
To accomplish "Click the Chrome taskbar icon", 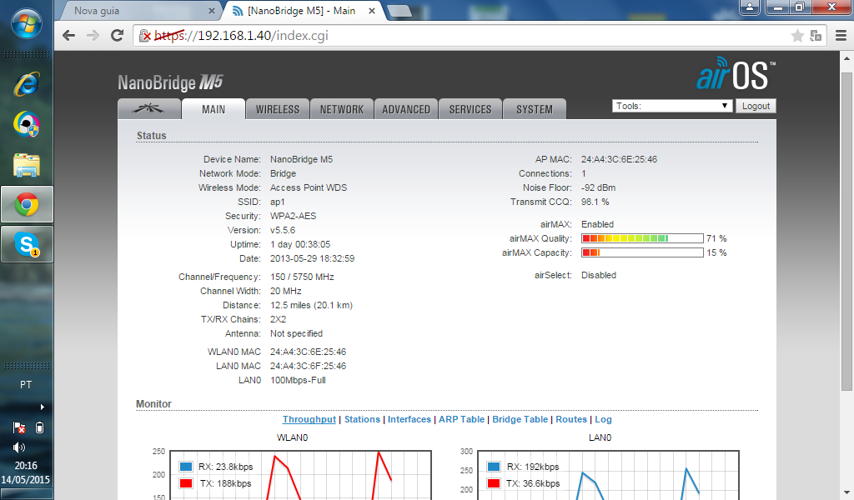I will point(27,204).
